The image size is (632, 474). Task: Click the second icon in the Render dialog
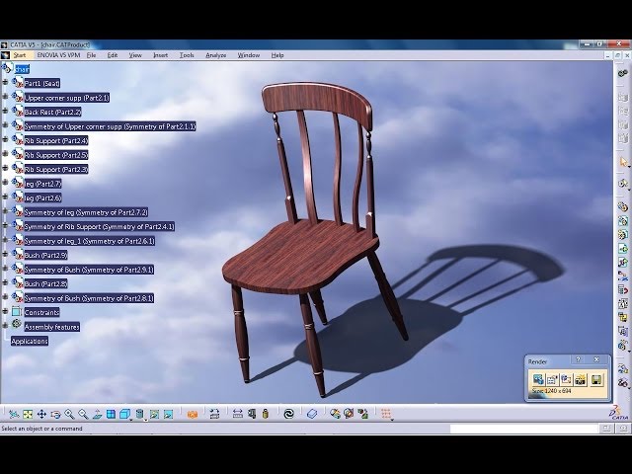[552, 379]
